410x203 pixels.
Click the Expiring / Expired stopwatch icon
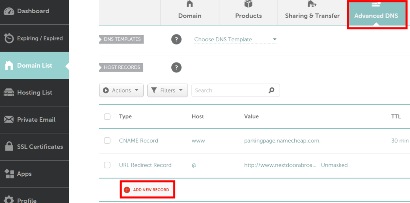point(9,38)
